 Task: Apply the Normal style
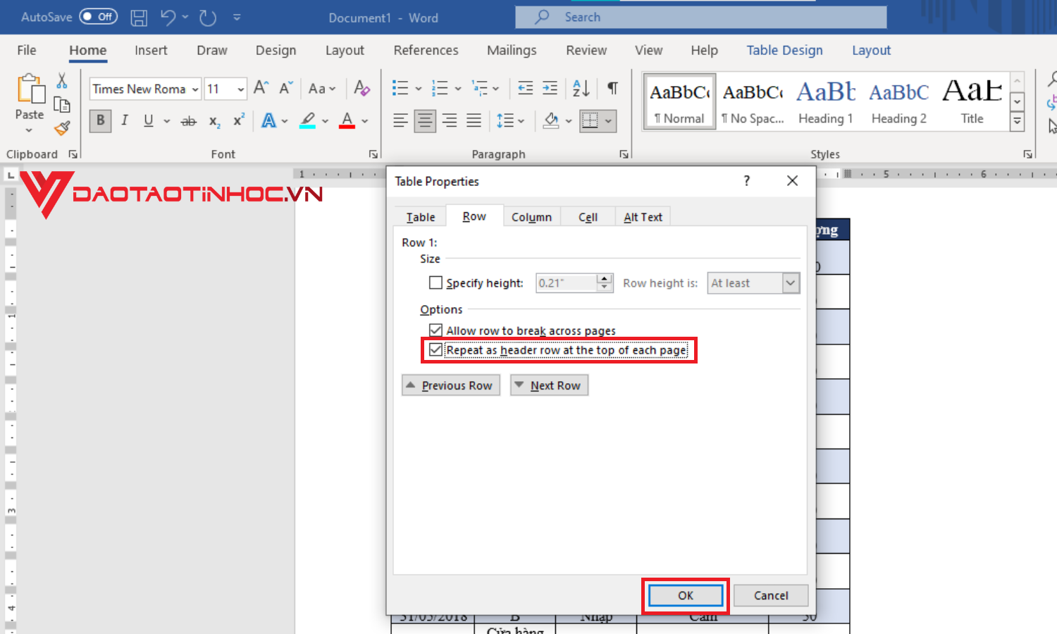tap(679, 102)
